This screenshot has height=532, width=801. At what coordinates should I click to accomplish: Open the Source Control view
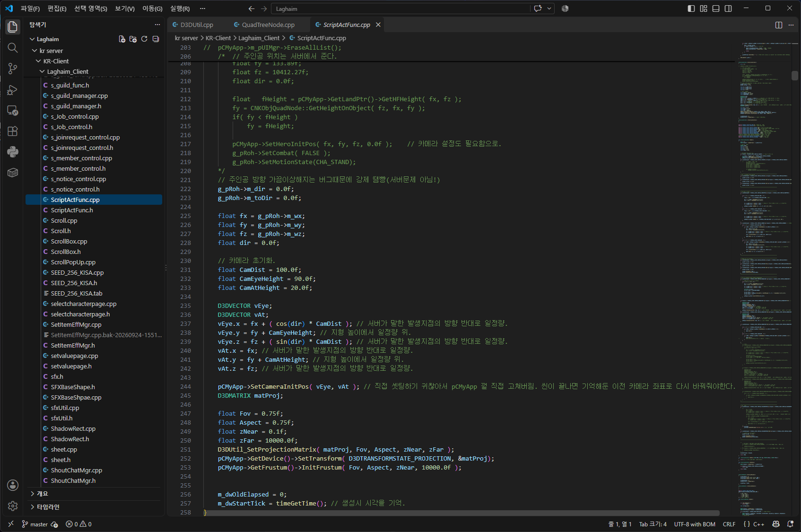coord(13,69)
